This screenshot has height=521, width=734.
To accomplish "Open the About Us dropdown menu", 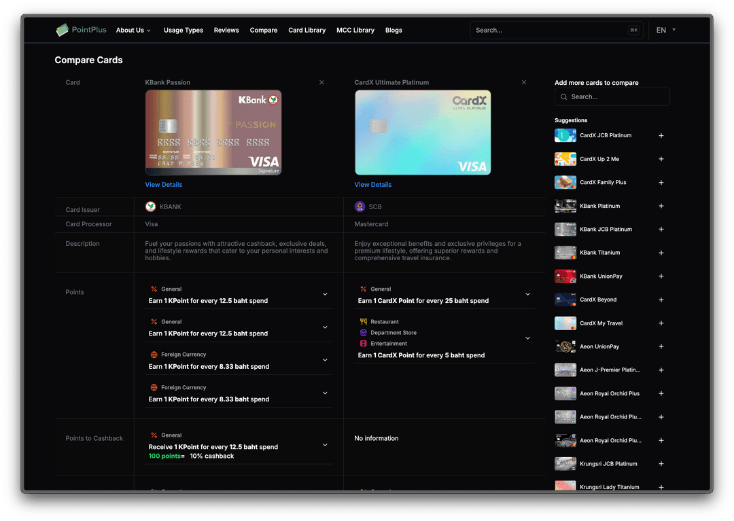I will [133, 30].
